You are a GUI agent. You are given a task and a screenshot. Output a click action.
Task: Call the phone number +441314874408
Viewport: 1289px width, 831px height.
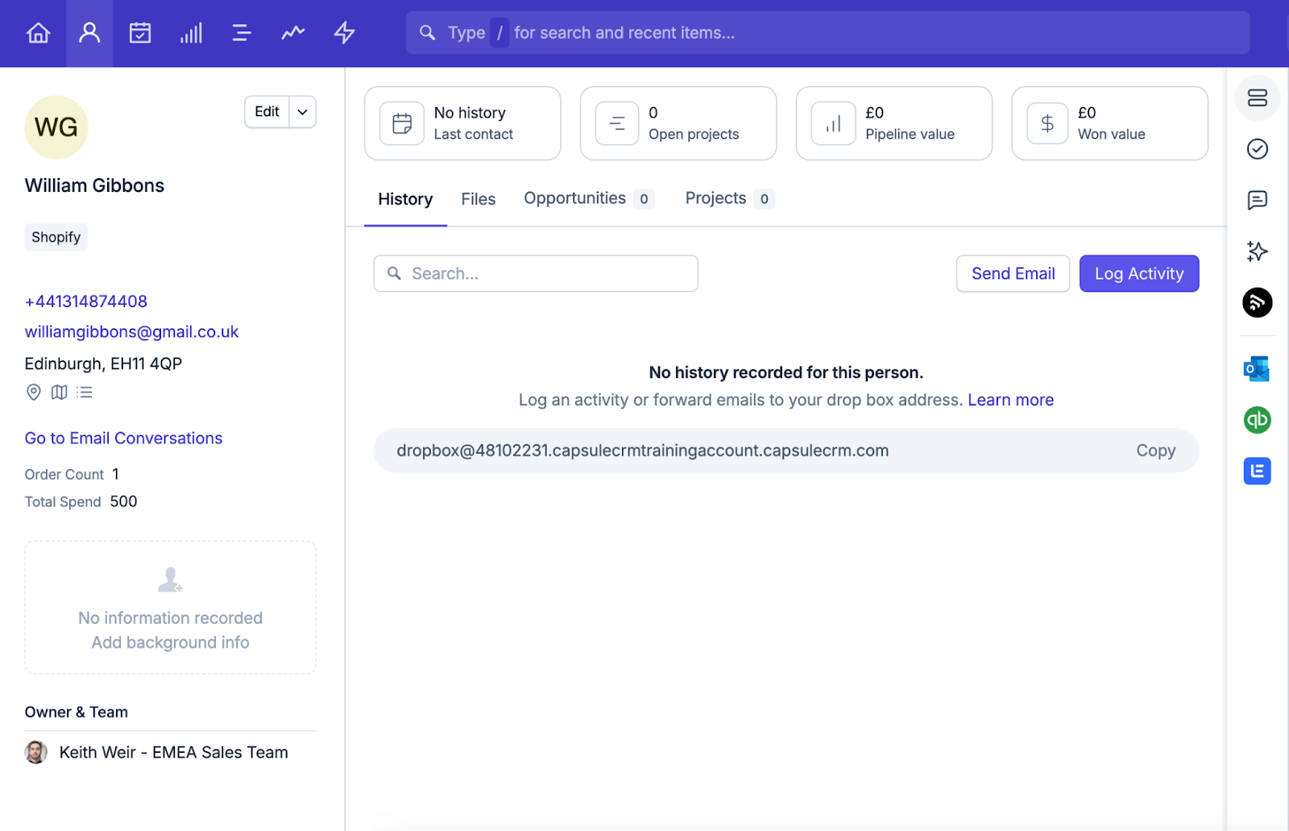[86, 301]
